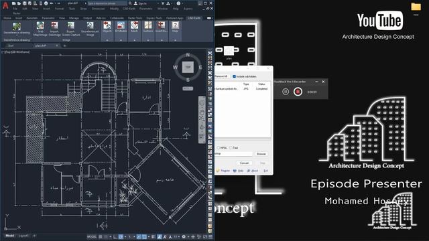
Task: Toggle snap mode in status bar
Action: click(106, 236)
